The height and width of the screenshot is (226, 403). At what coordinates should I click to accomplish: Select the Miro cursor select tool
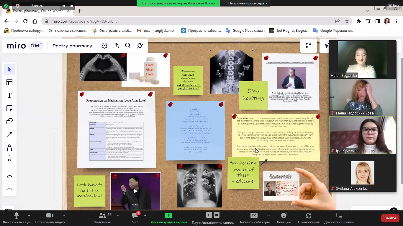point(9,69)
